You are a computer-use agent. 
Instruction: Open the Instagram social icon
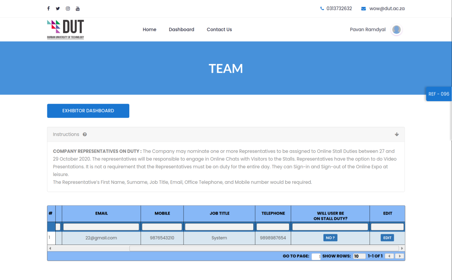pos(68,8)
